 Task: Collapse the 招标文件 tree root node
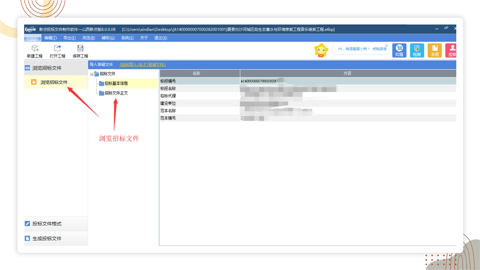(x=92, y=74)
